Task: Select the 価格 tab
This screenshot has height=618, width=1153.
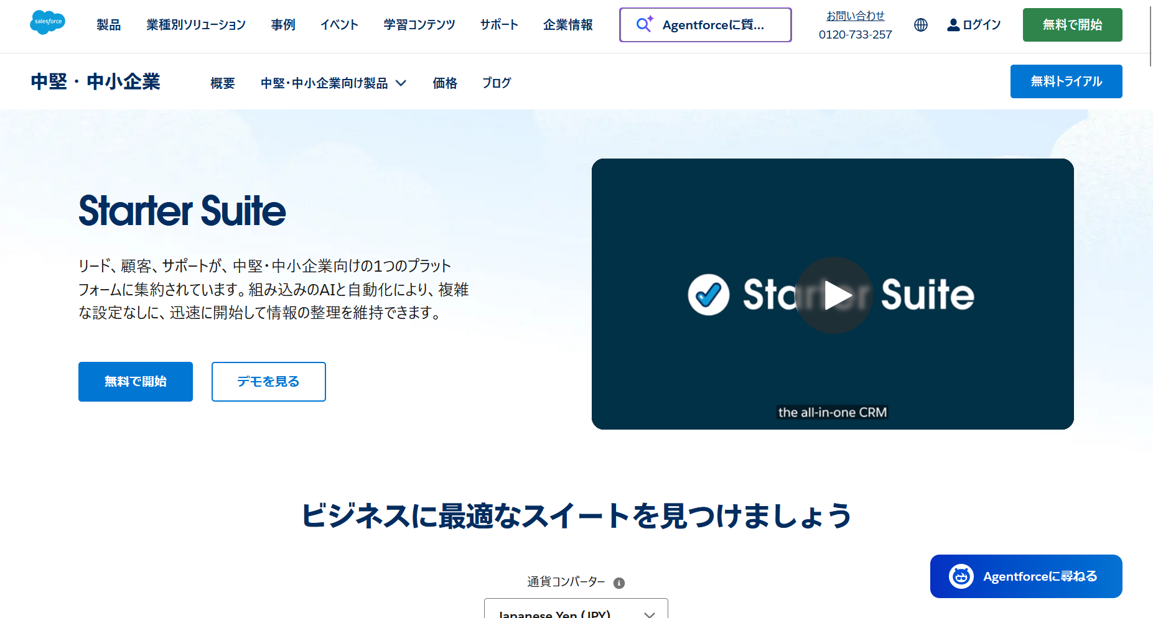Action: pyautogui.click(x=445, y=83)
